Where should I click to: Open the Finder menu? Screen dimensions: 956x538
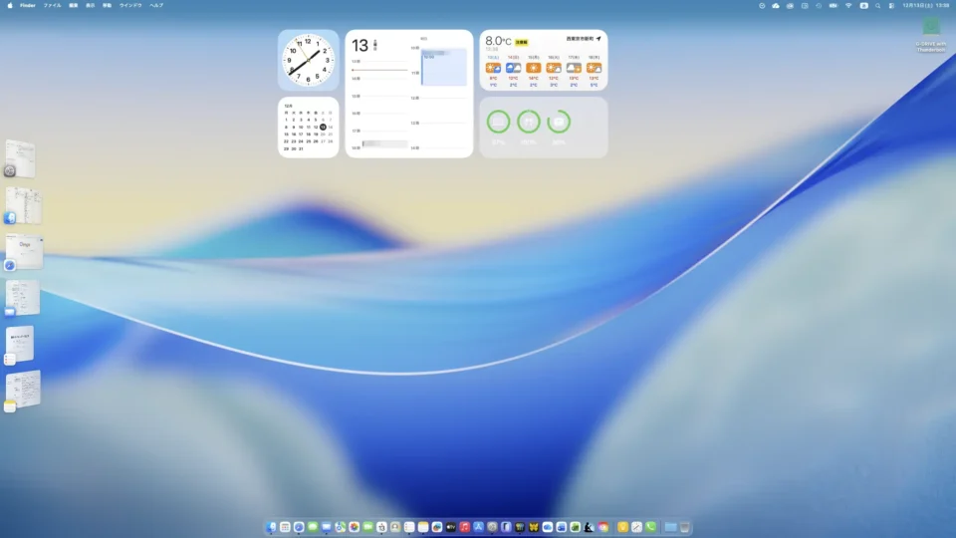28,6
